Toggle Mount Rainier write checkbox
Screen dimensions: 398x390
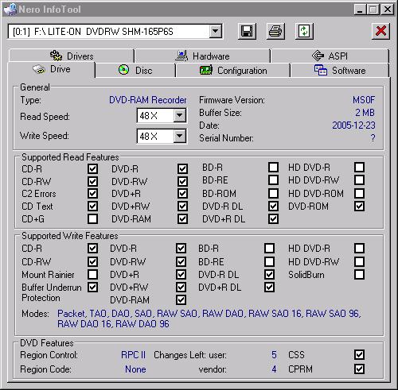click(92, 274)
